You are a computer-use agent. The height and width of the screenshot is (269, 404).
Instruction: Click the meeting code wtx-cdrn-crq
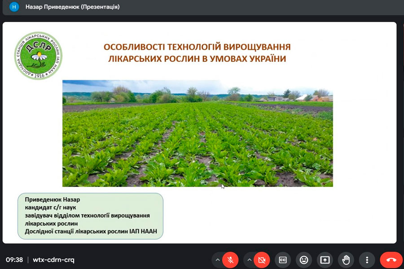(53, 260)
